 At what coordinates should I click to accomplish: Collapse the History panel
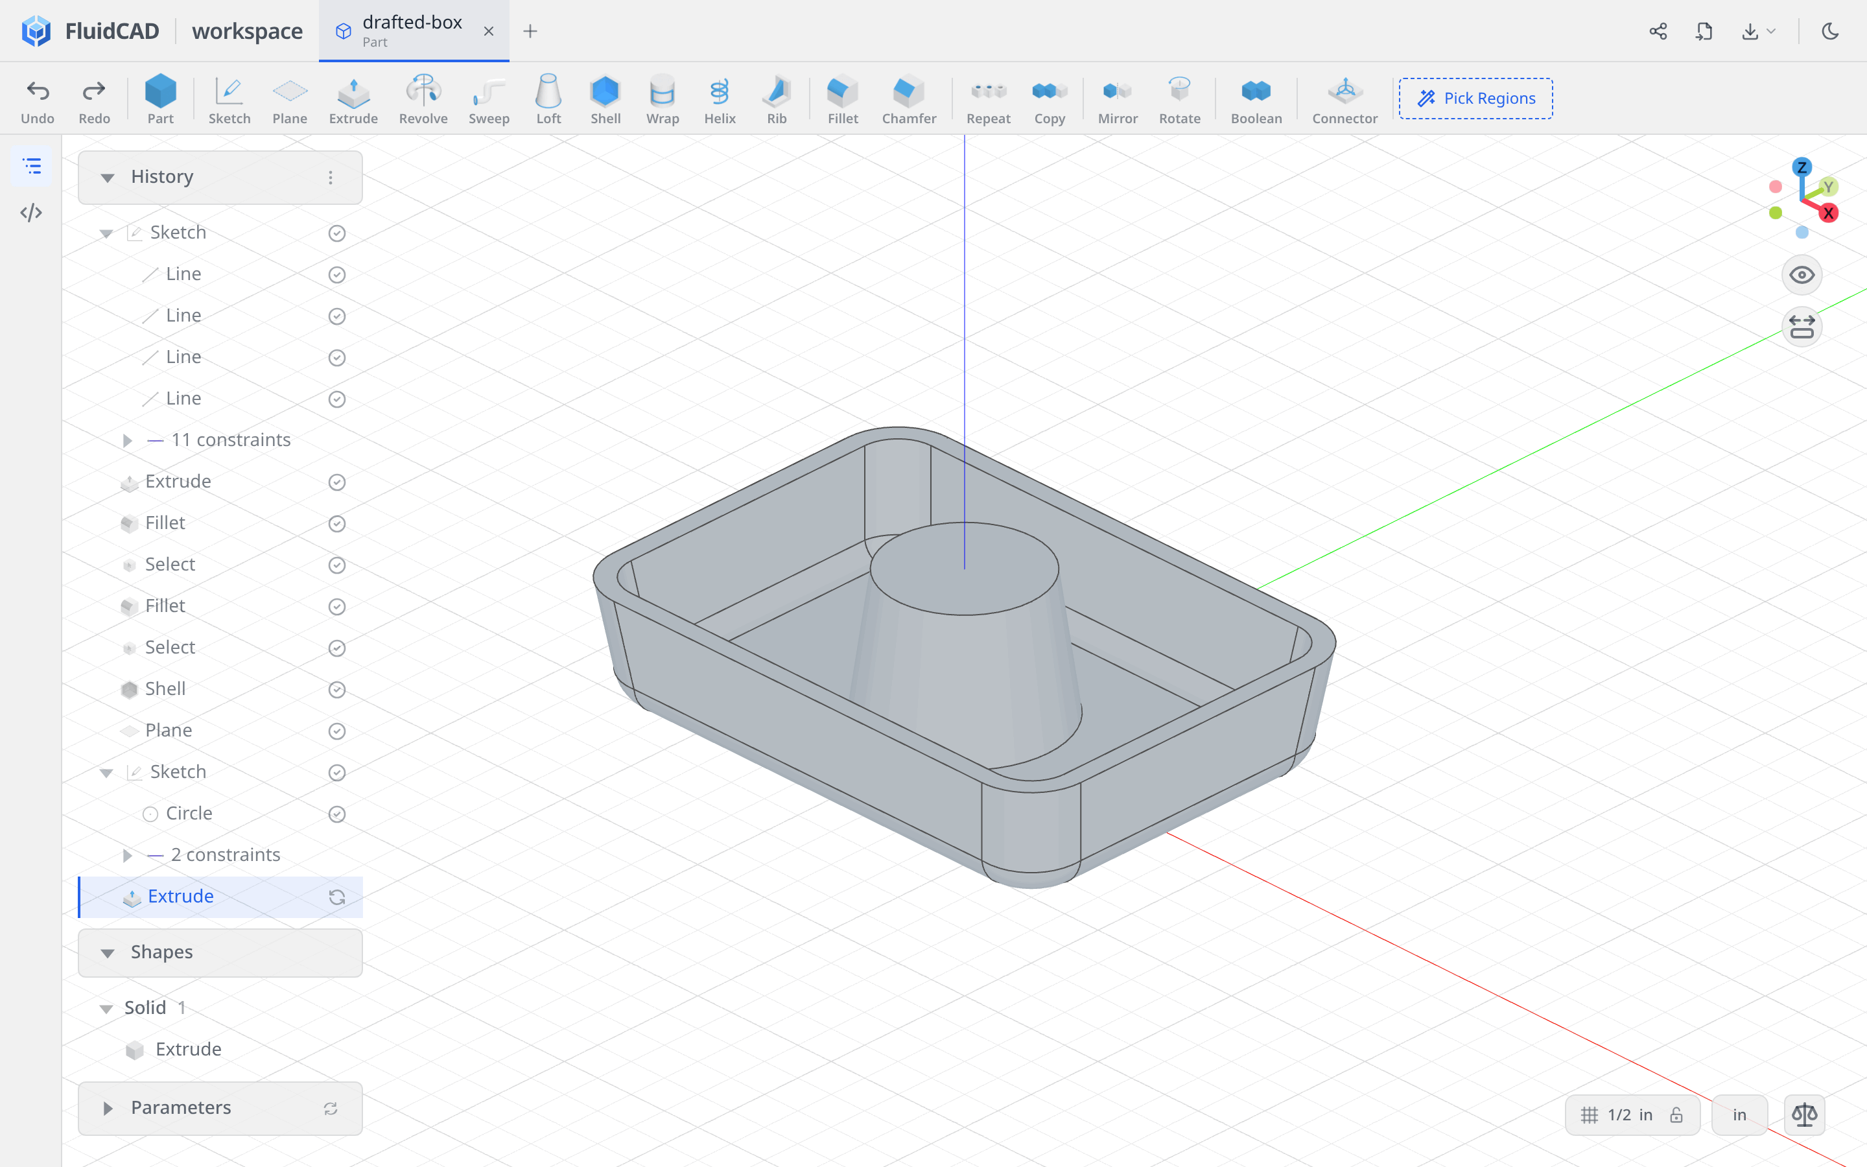coord(107,178)
